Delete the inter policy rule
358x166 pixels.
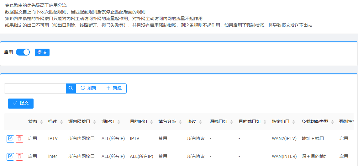[x=19, y=157]
